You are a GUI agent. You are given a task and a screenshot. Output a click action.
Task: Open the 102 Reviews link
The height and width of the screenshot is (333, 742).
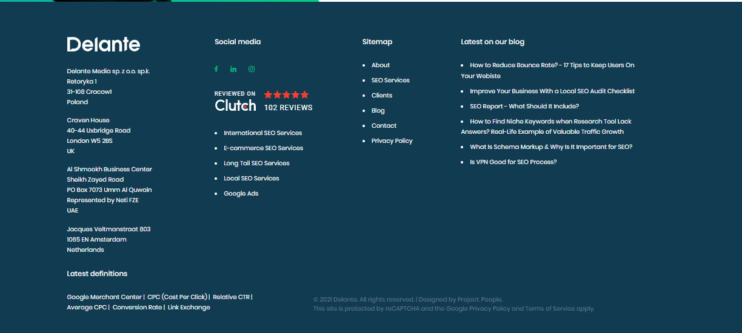point(288,108)
